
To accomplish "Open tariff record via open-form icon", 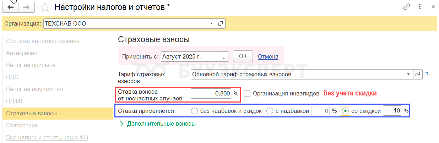I will point(418,75).
